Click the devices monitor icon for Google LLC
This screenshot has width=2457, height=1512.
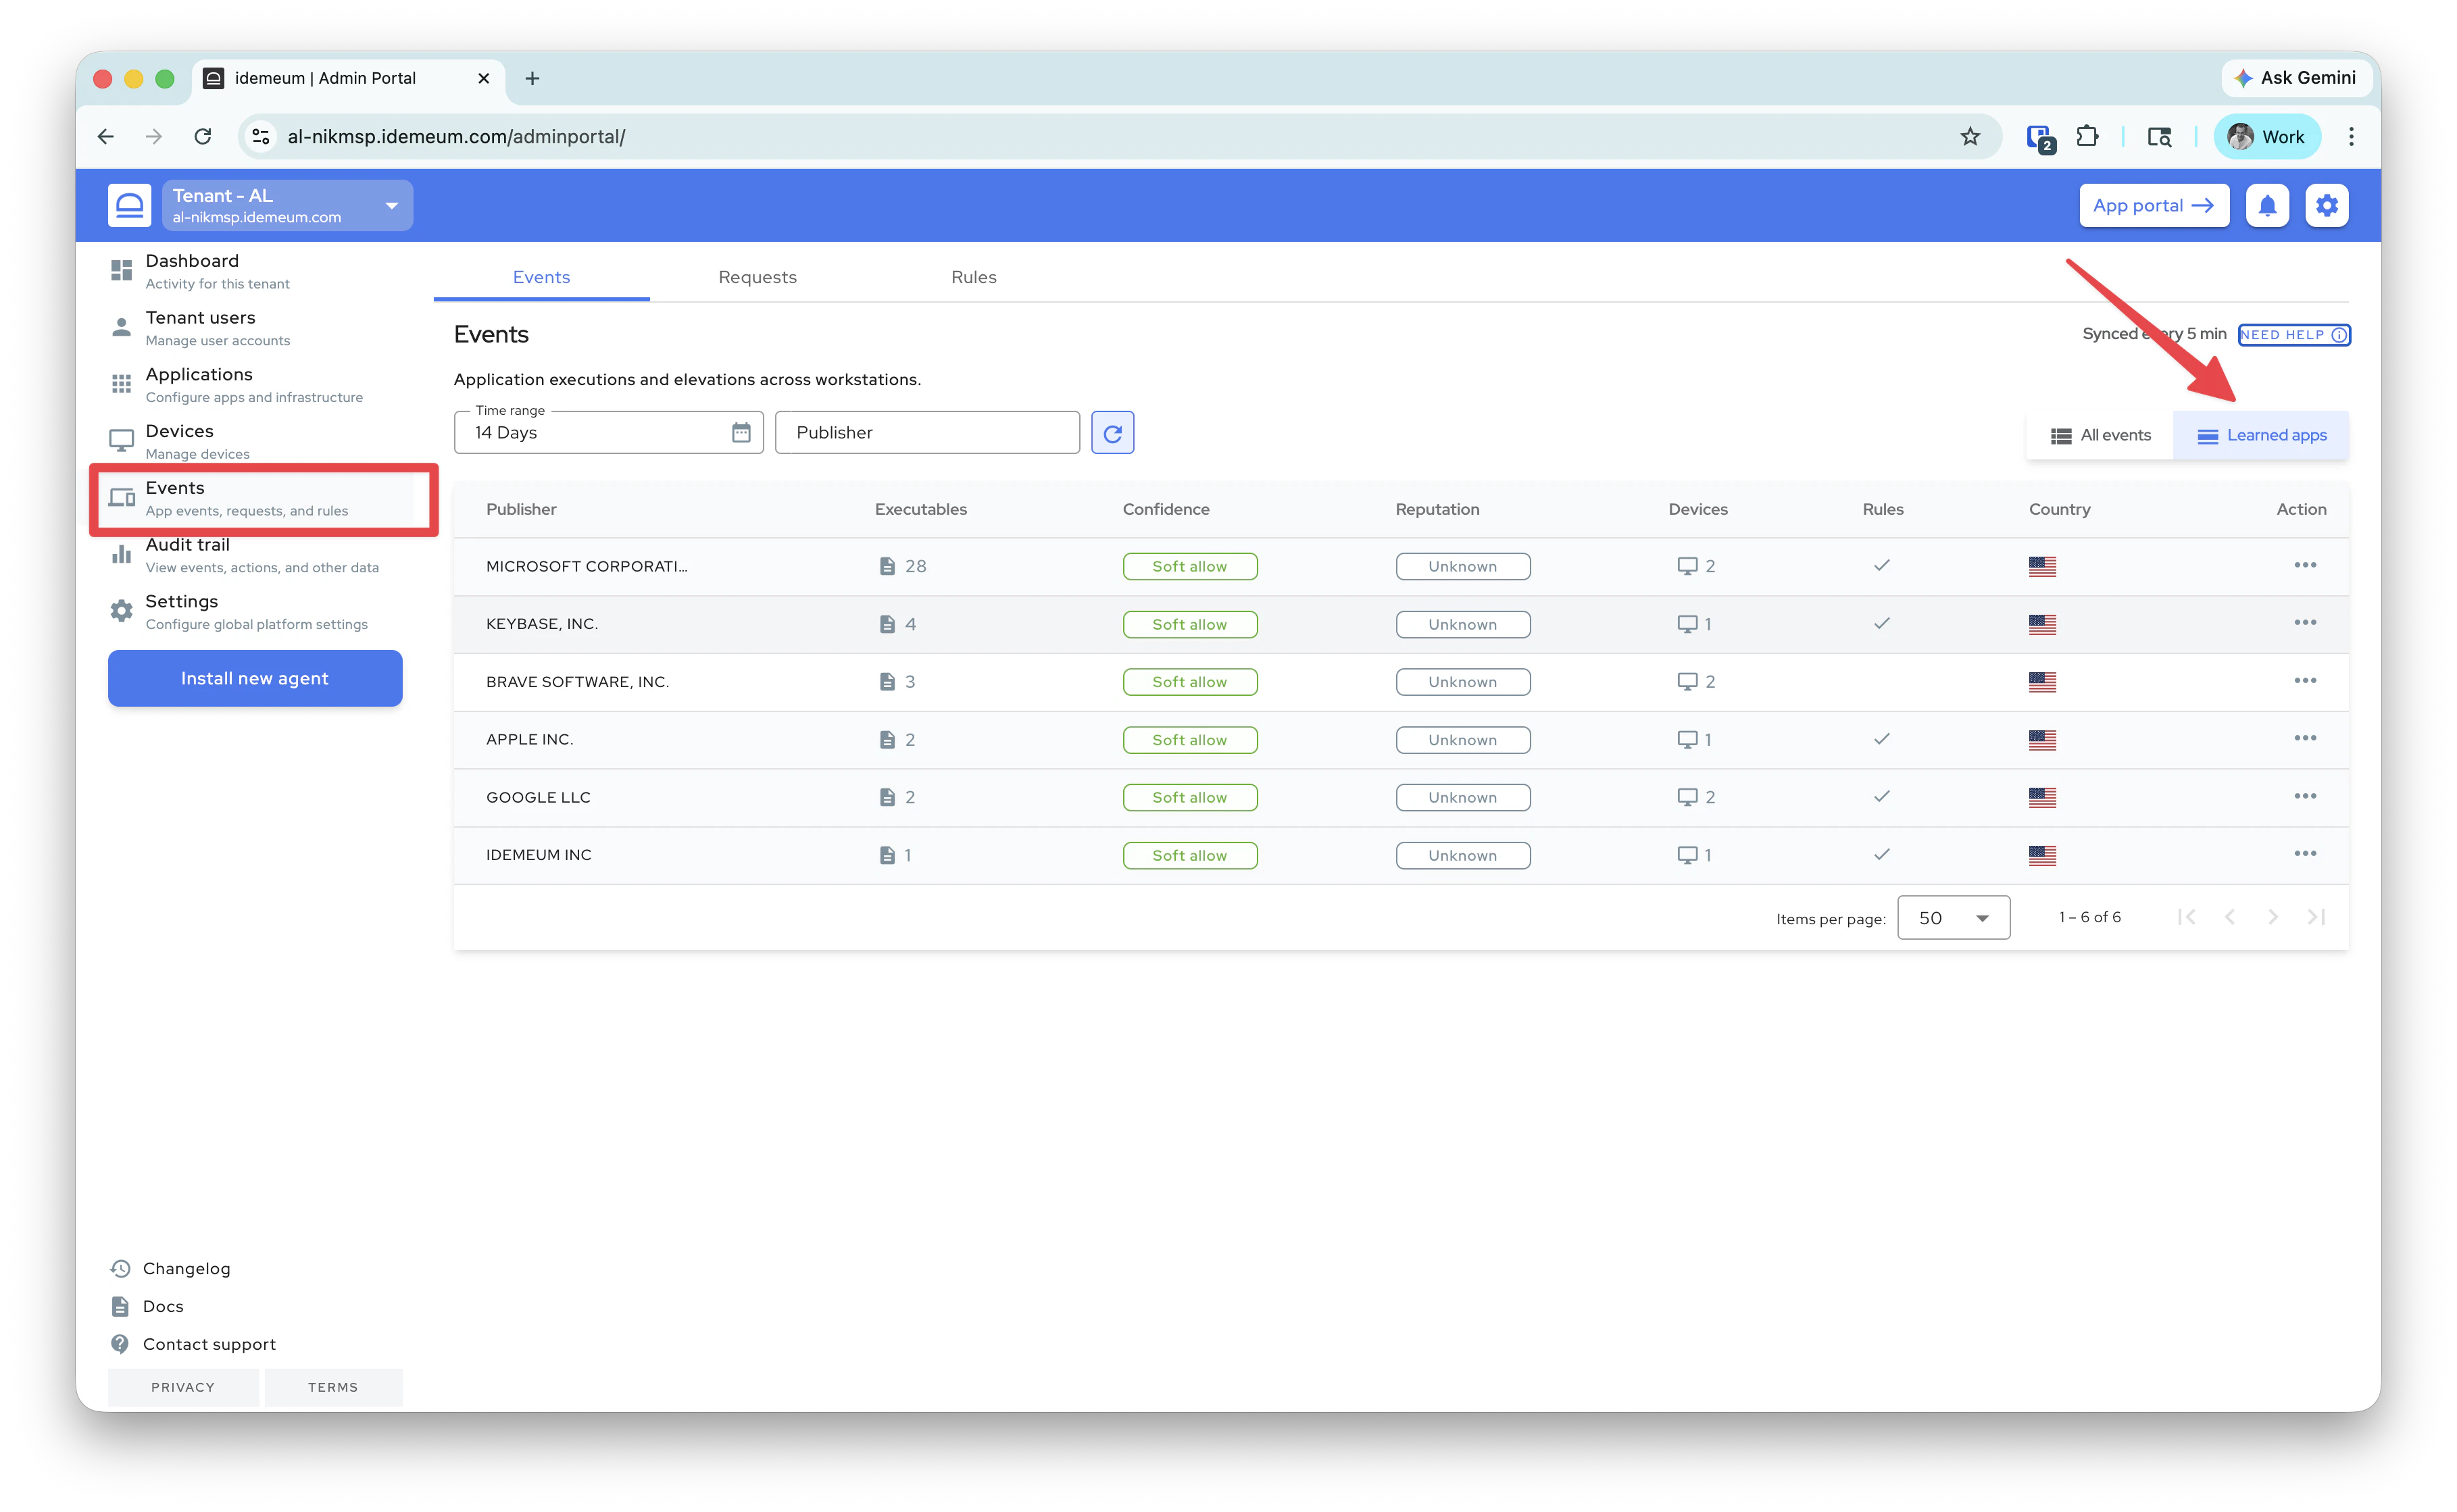1687,797
